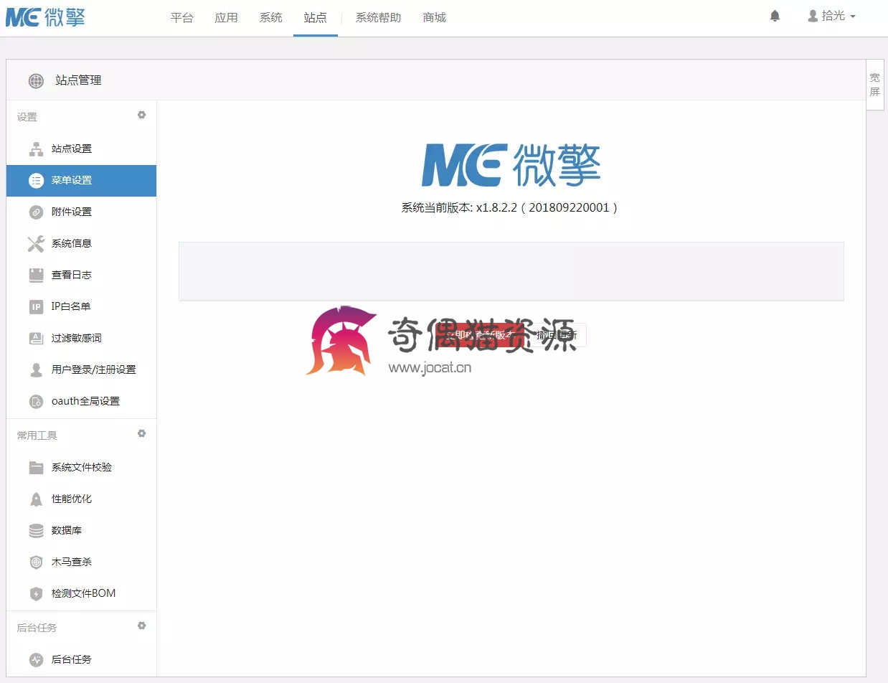Open 系统文件校验 via its folder icon
This screenshot has width=888, height=683.
tap(36, 468)
